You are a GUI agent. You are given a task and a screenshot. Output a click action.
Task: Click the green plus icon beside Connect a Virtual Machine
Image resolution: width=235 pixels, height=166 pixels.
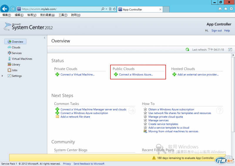click(57, 75)
